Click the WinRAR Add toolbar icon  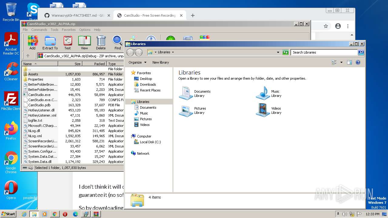(32, 42)
